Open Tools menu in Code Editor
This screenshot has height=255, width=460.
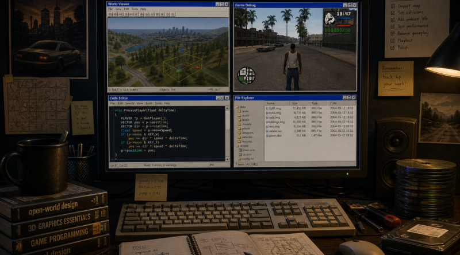158,103
